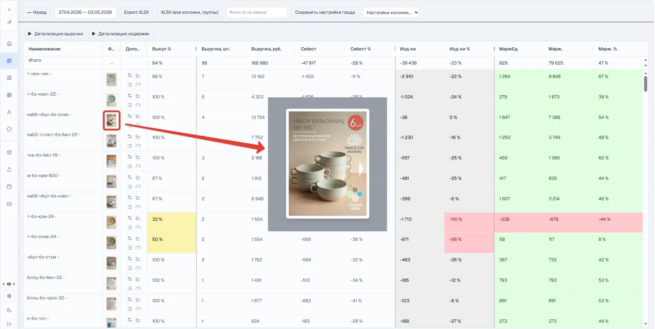Open product thumbnail for наб6-чбул-бз-олив
The height and width of the screenshot is (329, 655).
pyautogui.click(x=112, y=121)
